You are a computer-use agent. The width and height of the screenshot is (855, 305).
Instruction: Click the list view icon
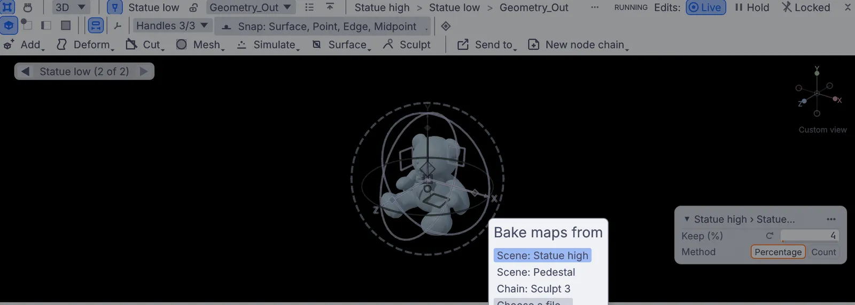click(309, 7)
